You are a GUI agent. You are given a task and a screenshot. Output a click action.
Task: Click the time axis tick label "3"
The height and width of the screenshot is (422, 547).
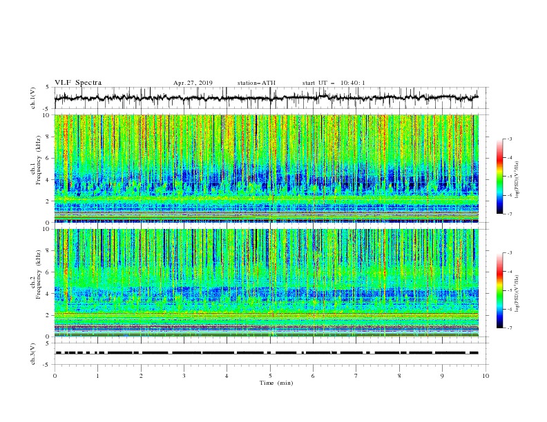[x=184, y=376]
